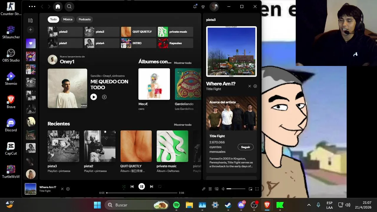Viewport: 377px width, 212px height.
Task: Add current song via bottom bar plus
Action: point(68,189)
